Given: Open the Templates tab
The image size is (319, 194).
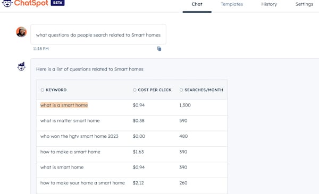Looking at the screenshot, I should 232,4.
